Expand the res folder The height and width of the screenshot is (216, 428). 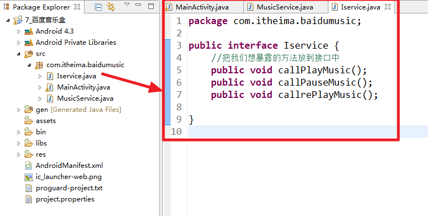[x=18, y=154]
